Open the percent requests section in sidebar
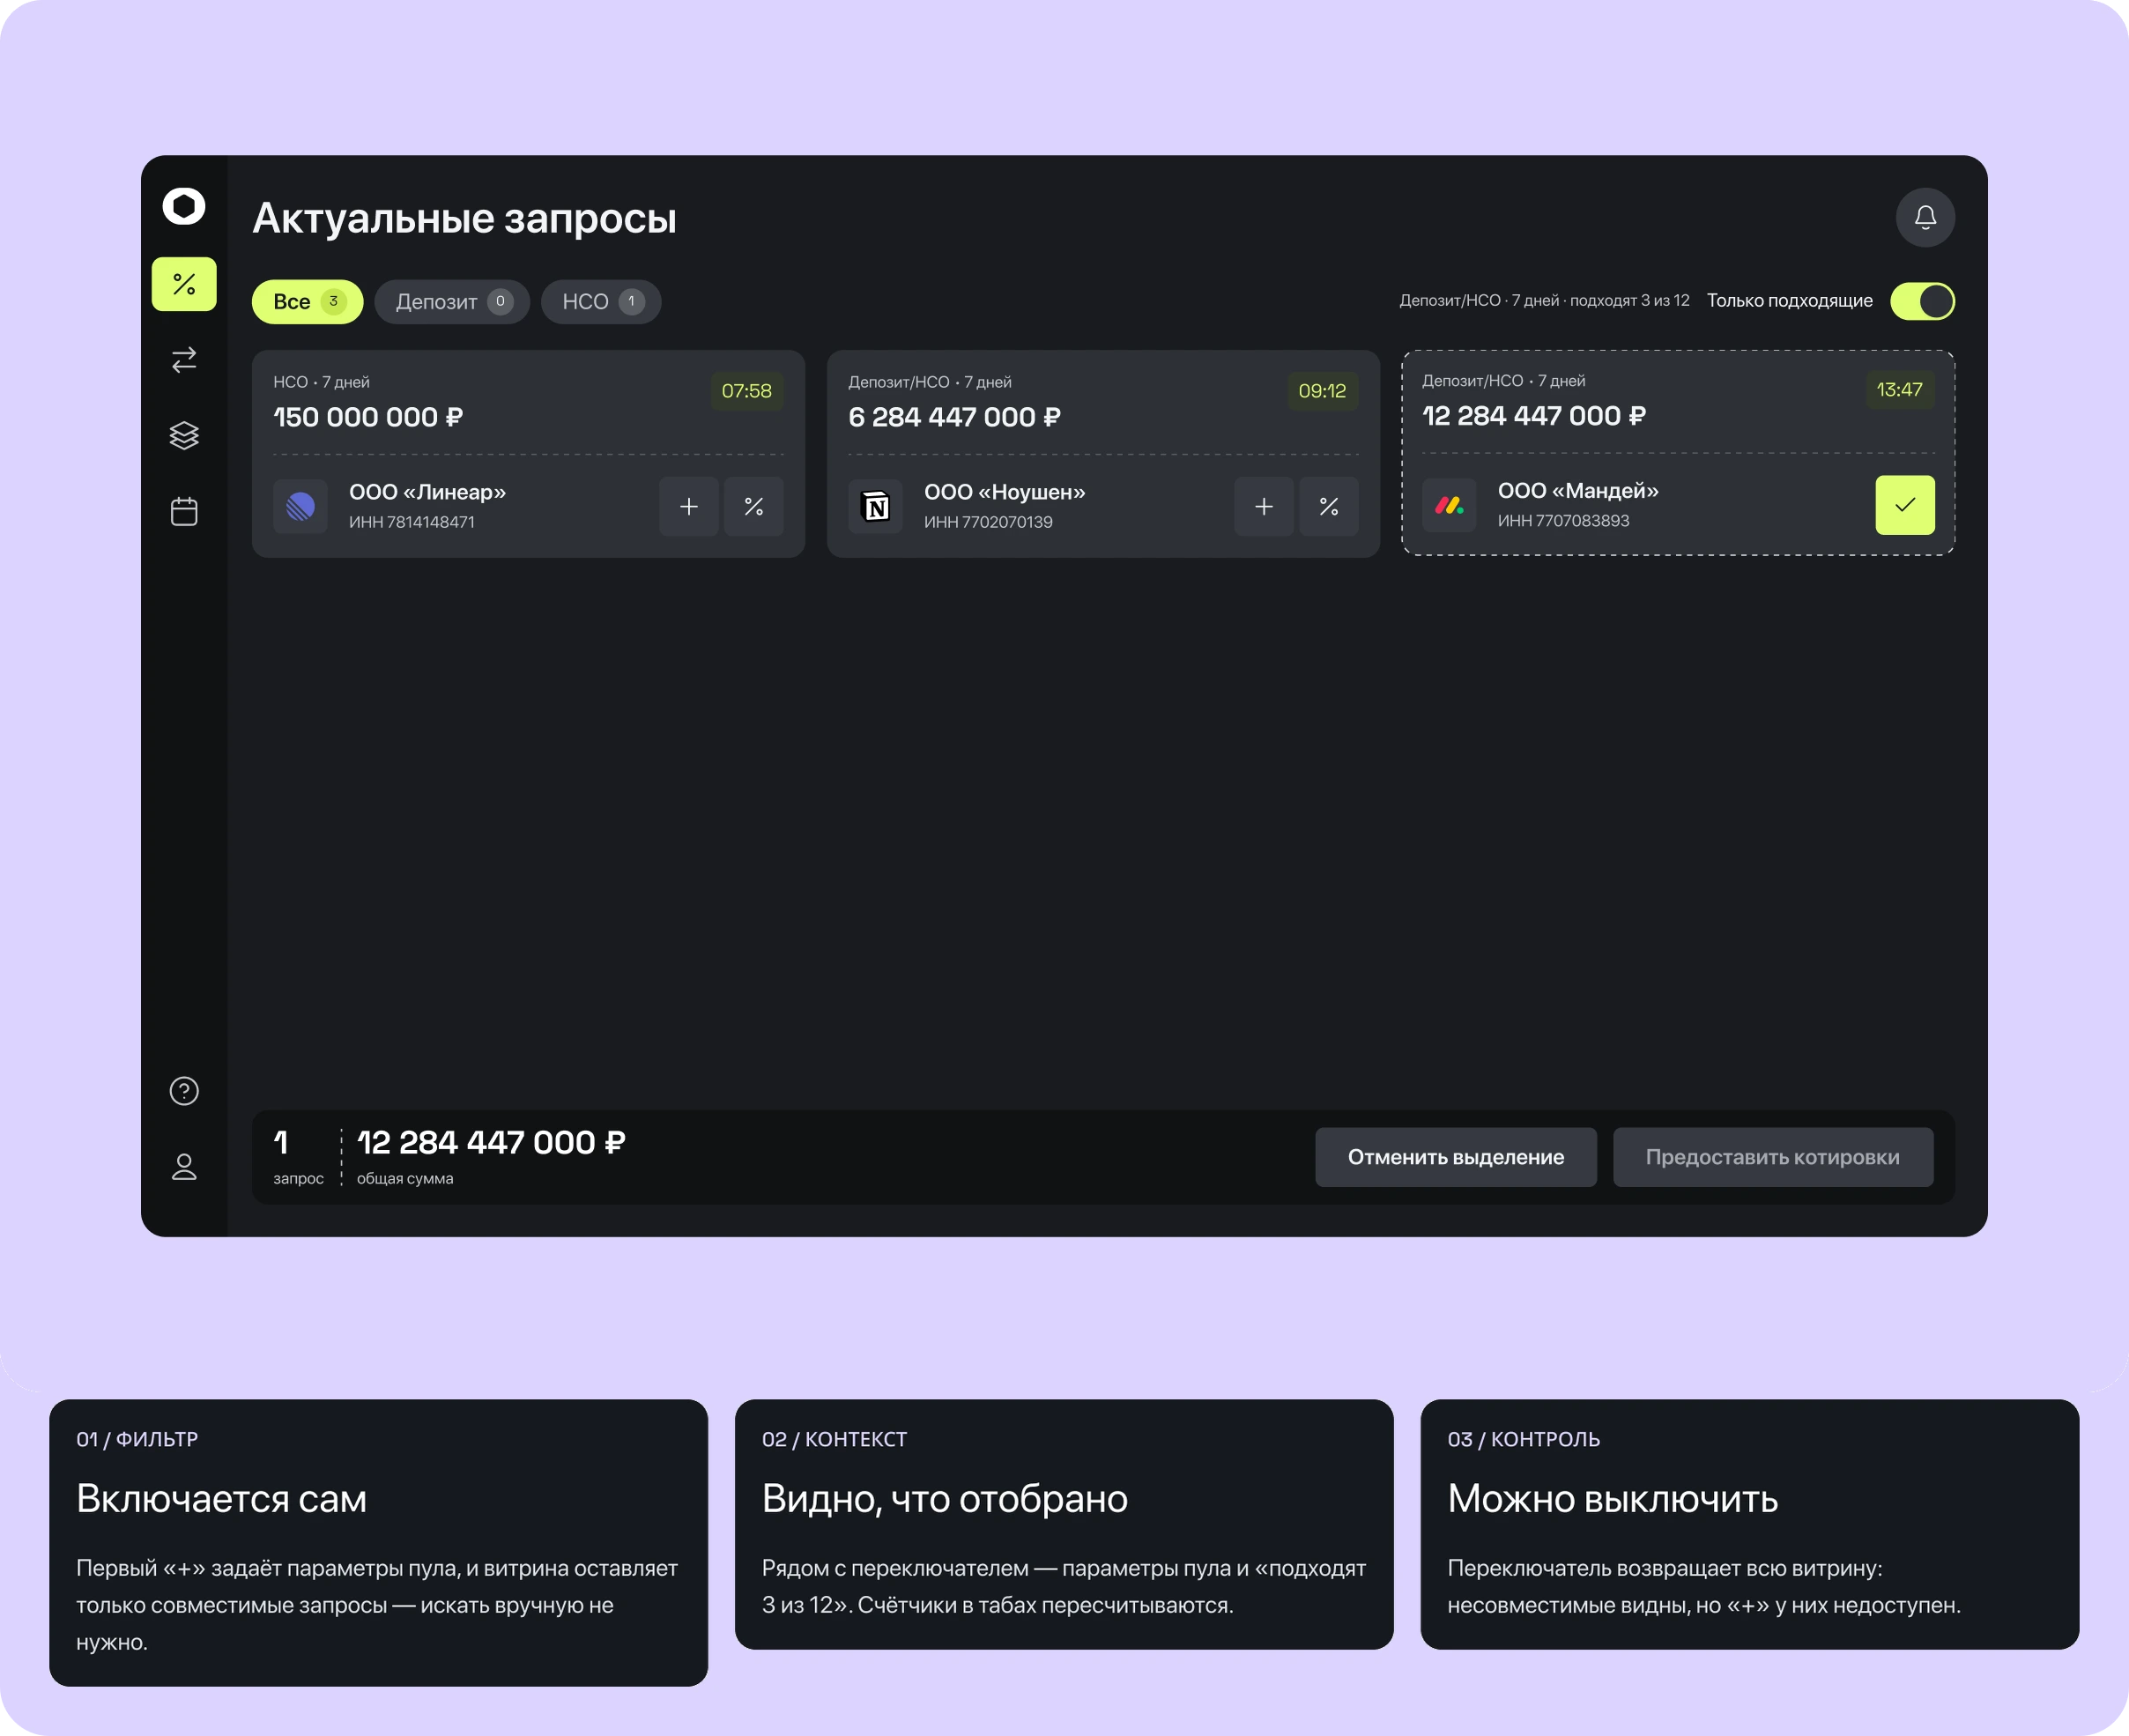 pyautogui.click(x=184, y=284)
